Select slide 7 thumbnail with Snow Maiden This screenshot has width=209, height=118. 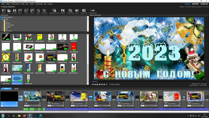click(x=149, y=96)
